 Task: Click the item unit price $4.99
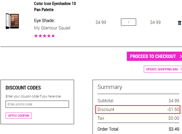[101, 22]
